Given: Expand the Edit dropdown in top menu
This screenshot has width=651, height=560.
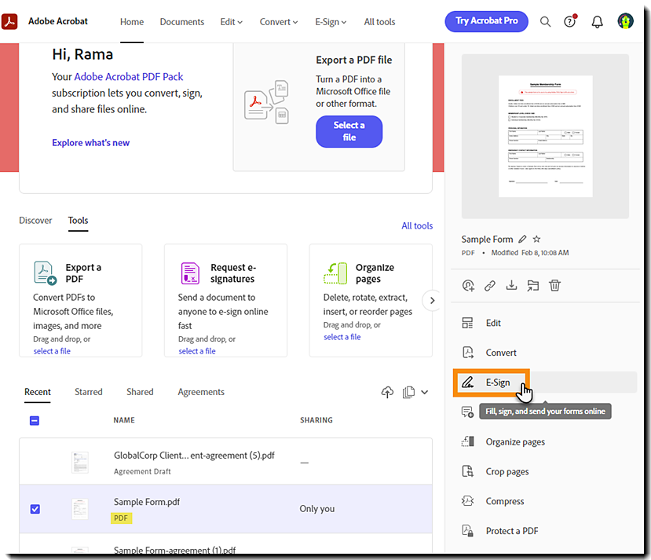Looking at the screenshot, I should [231, 22].
